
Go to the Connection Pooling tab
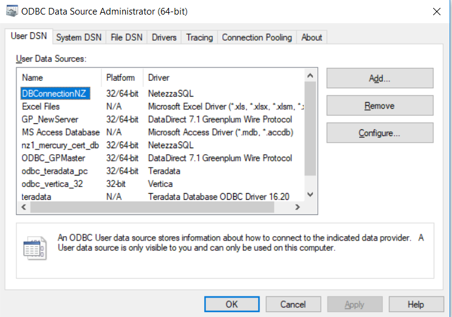point(257,37)
